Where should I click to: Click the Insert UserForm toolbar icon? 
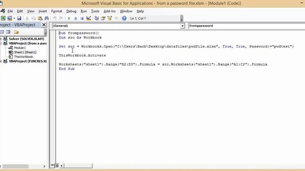10,18
